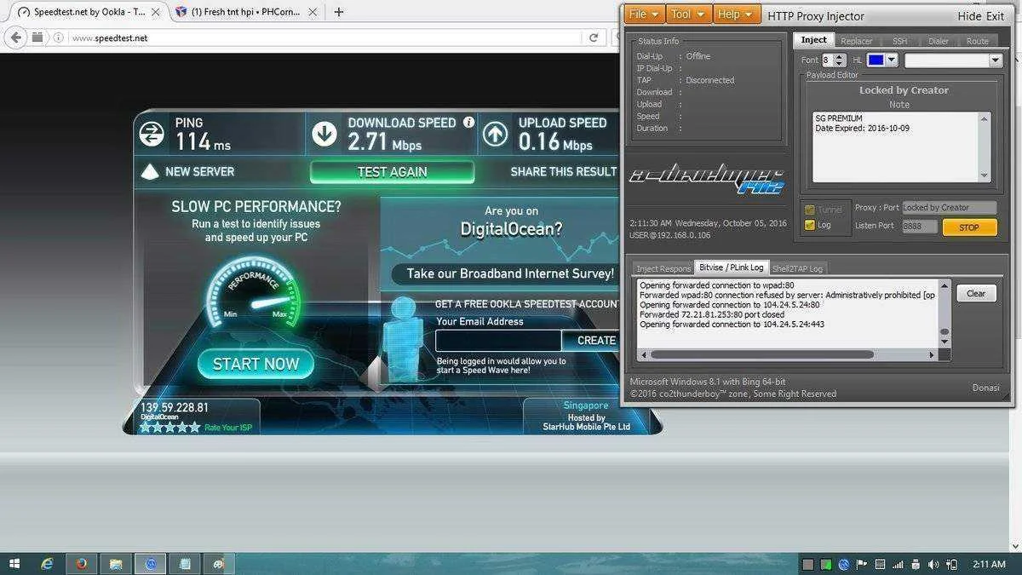
Task: Click the browser back arrow button
Action: (14, 37)
